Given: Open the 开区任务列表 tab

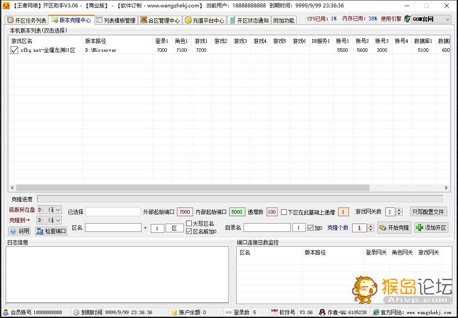Looking at the screenshot, I should [27, 20].
